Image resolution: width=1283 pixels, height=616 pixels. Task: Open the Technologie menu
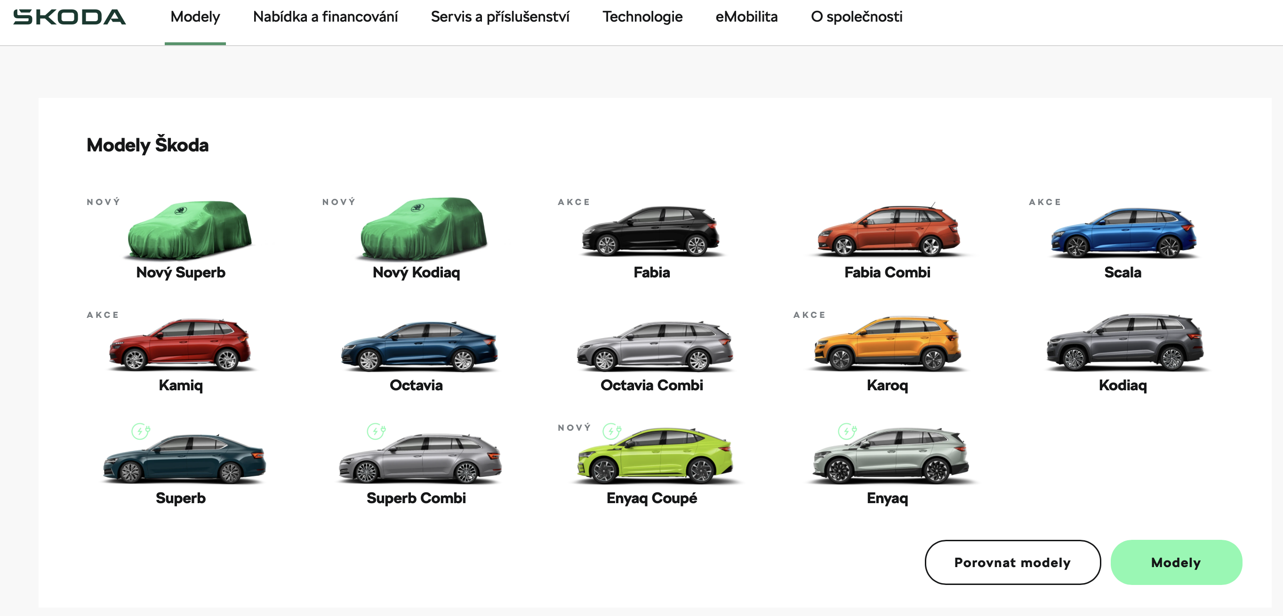click(642, 17)
